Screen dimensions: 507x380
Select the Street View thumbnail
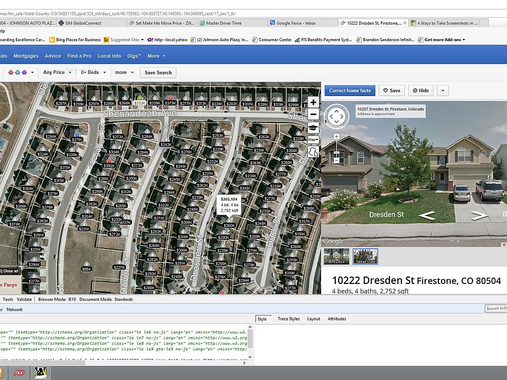point(365,256)
